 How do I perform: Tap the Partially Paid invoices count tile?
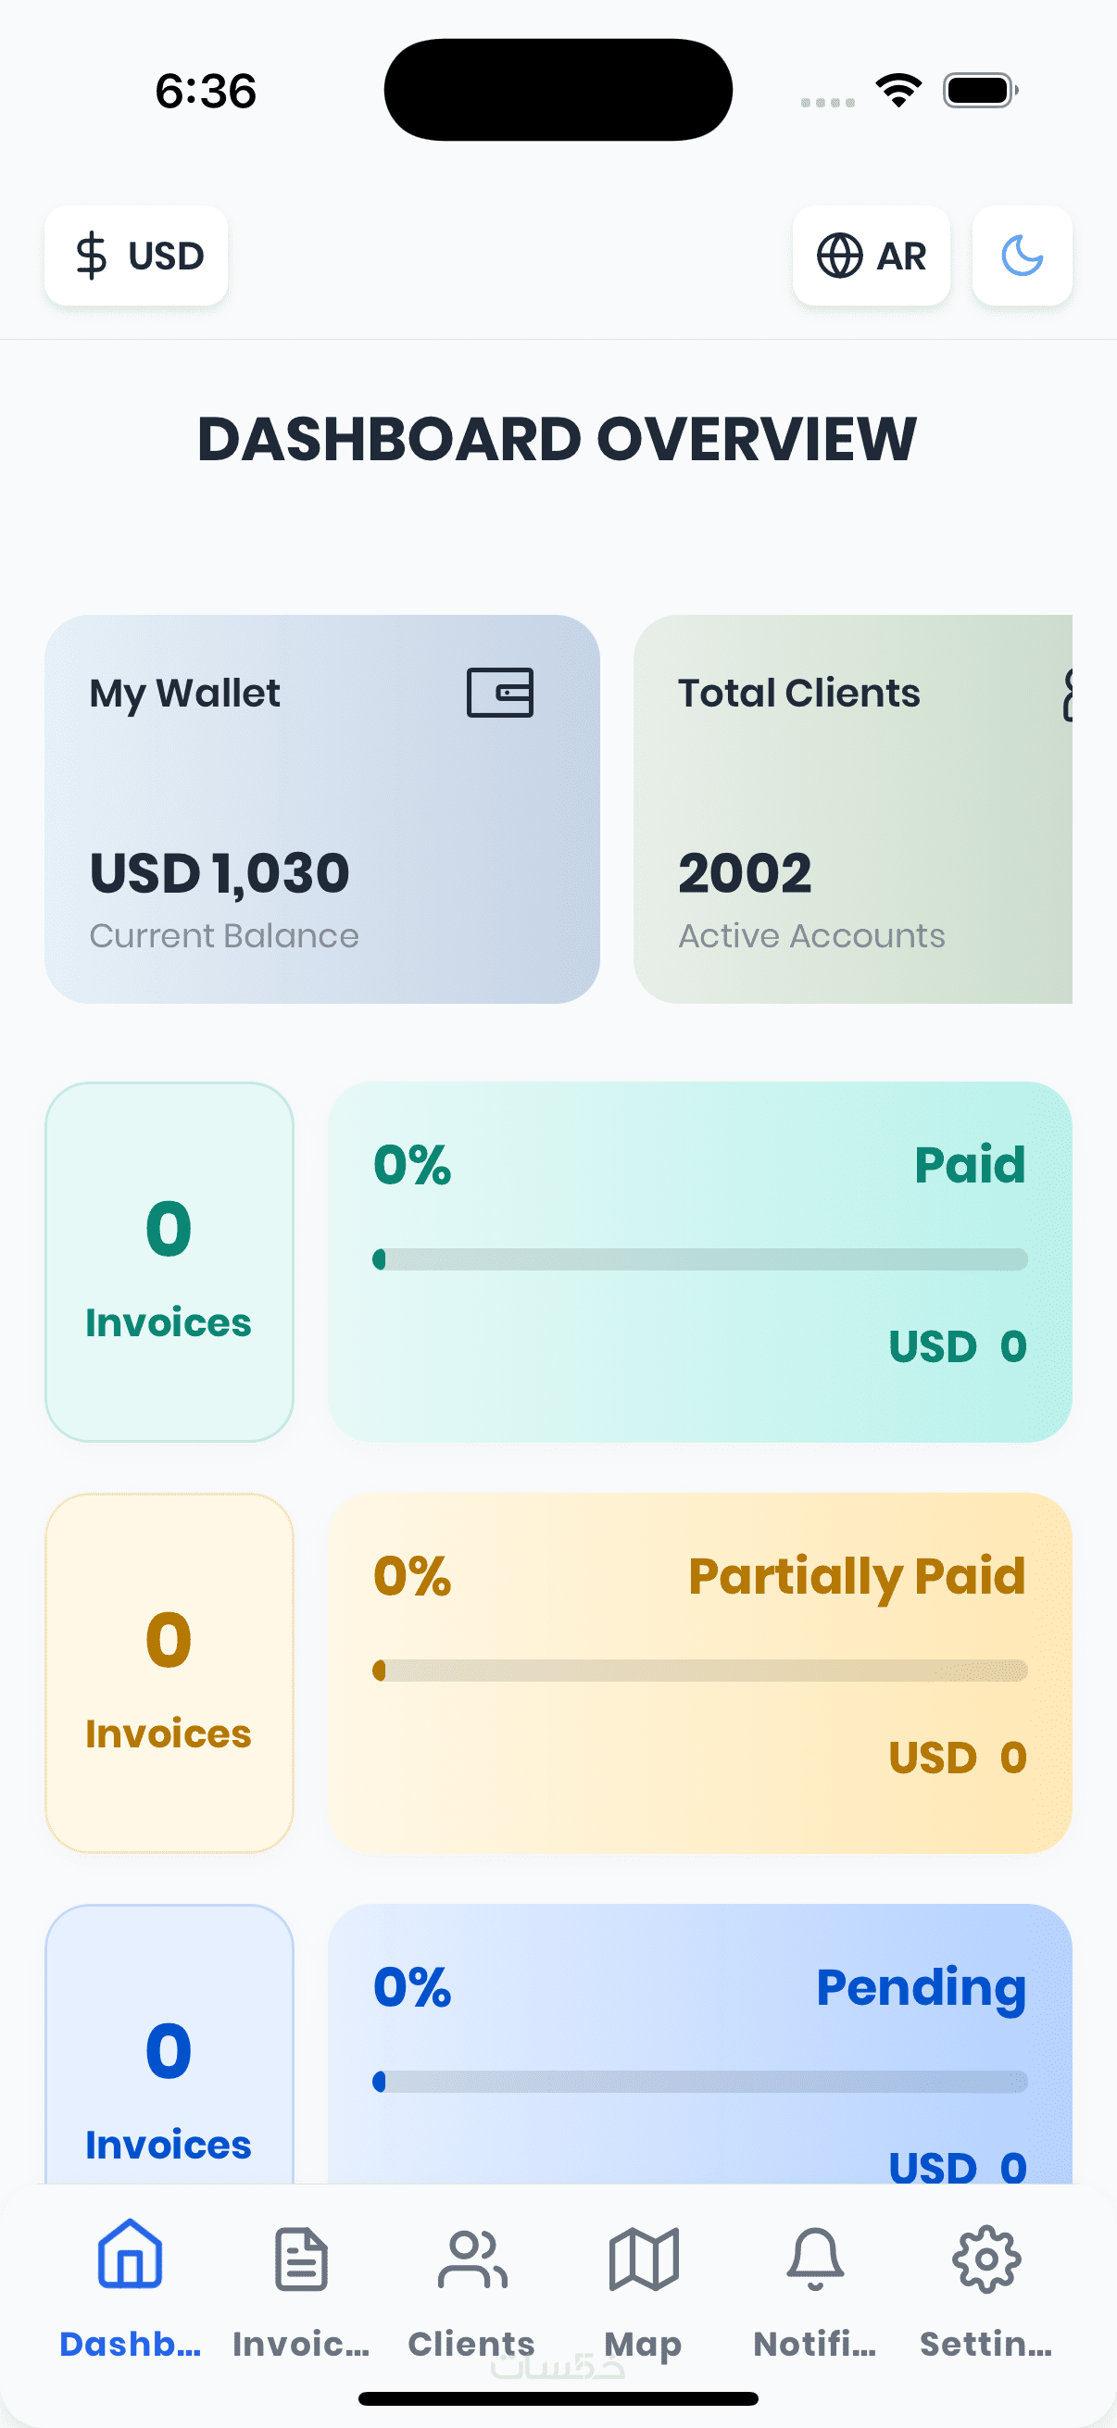point(169,1672)
